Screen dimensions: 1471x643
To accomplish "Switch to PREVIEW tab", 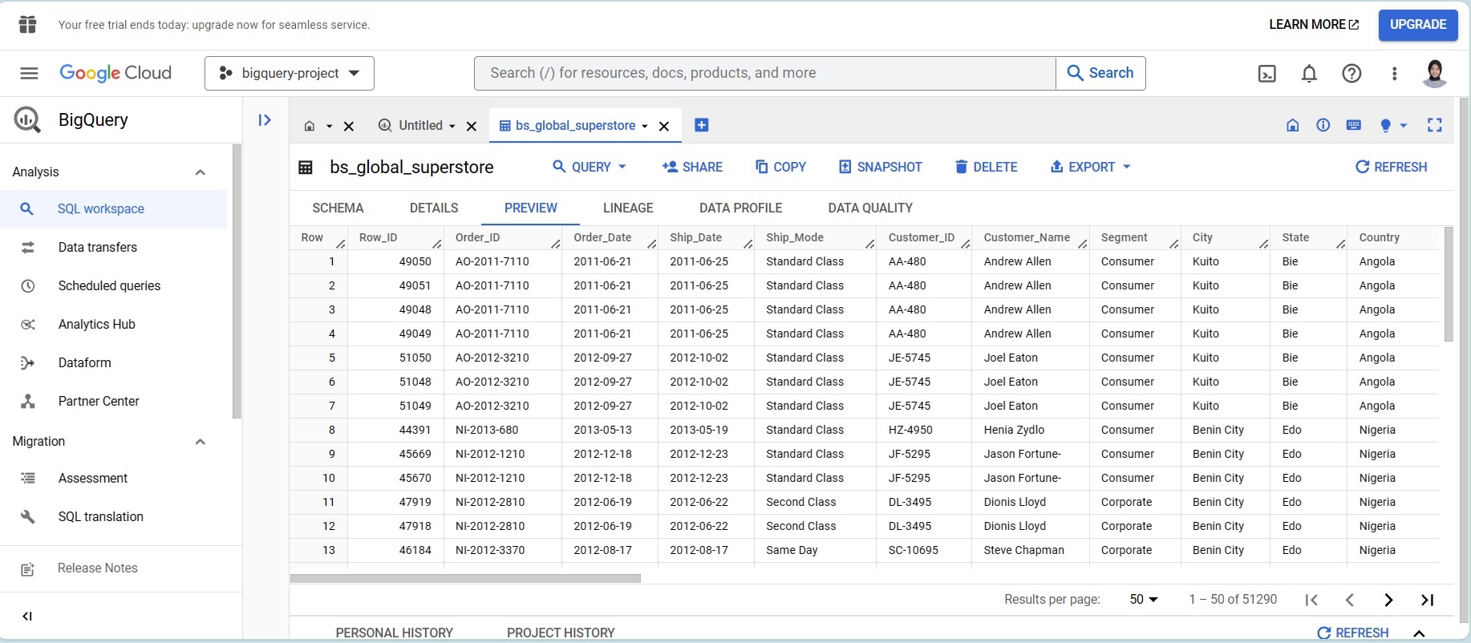I will tap(531, 208).
